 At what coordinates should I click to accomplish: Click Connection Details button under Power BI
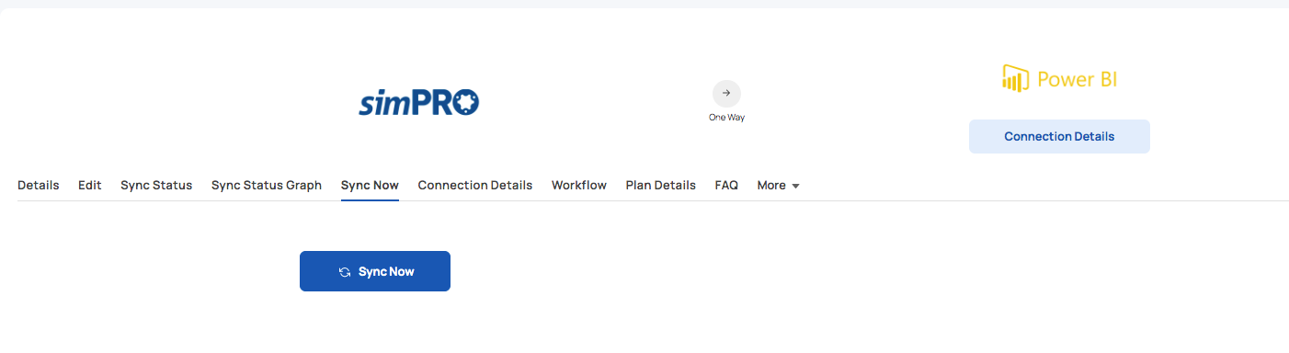tap(1059, 136)
